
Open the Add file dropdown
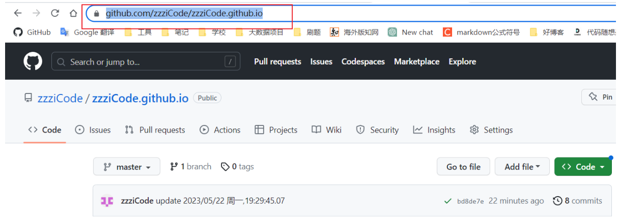(x=522, y=167)
